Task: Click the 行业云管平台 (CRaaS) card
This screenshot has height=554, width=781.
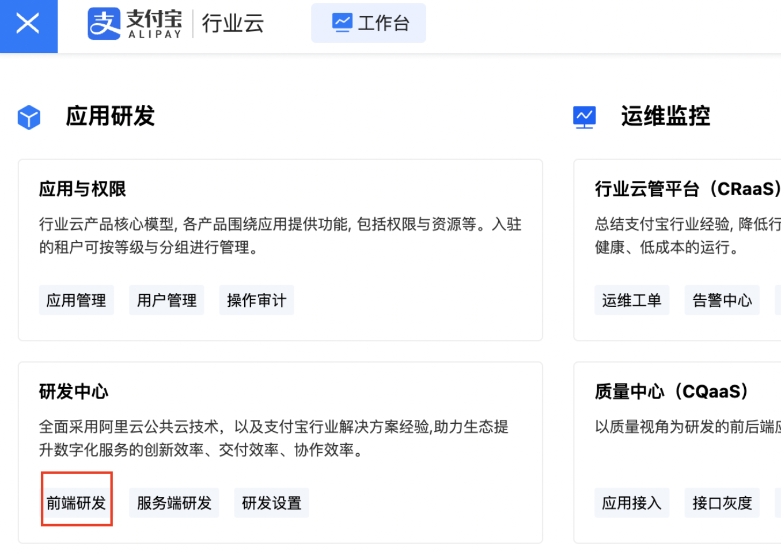Action: pos(685,188)
